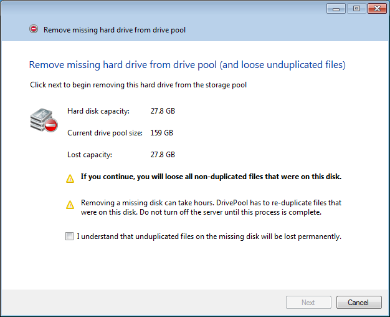Click warning icon beside bold non-duplicated files message
Viewport: 390px width, 317px height.
(x=70, y=178)
